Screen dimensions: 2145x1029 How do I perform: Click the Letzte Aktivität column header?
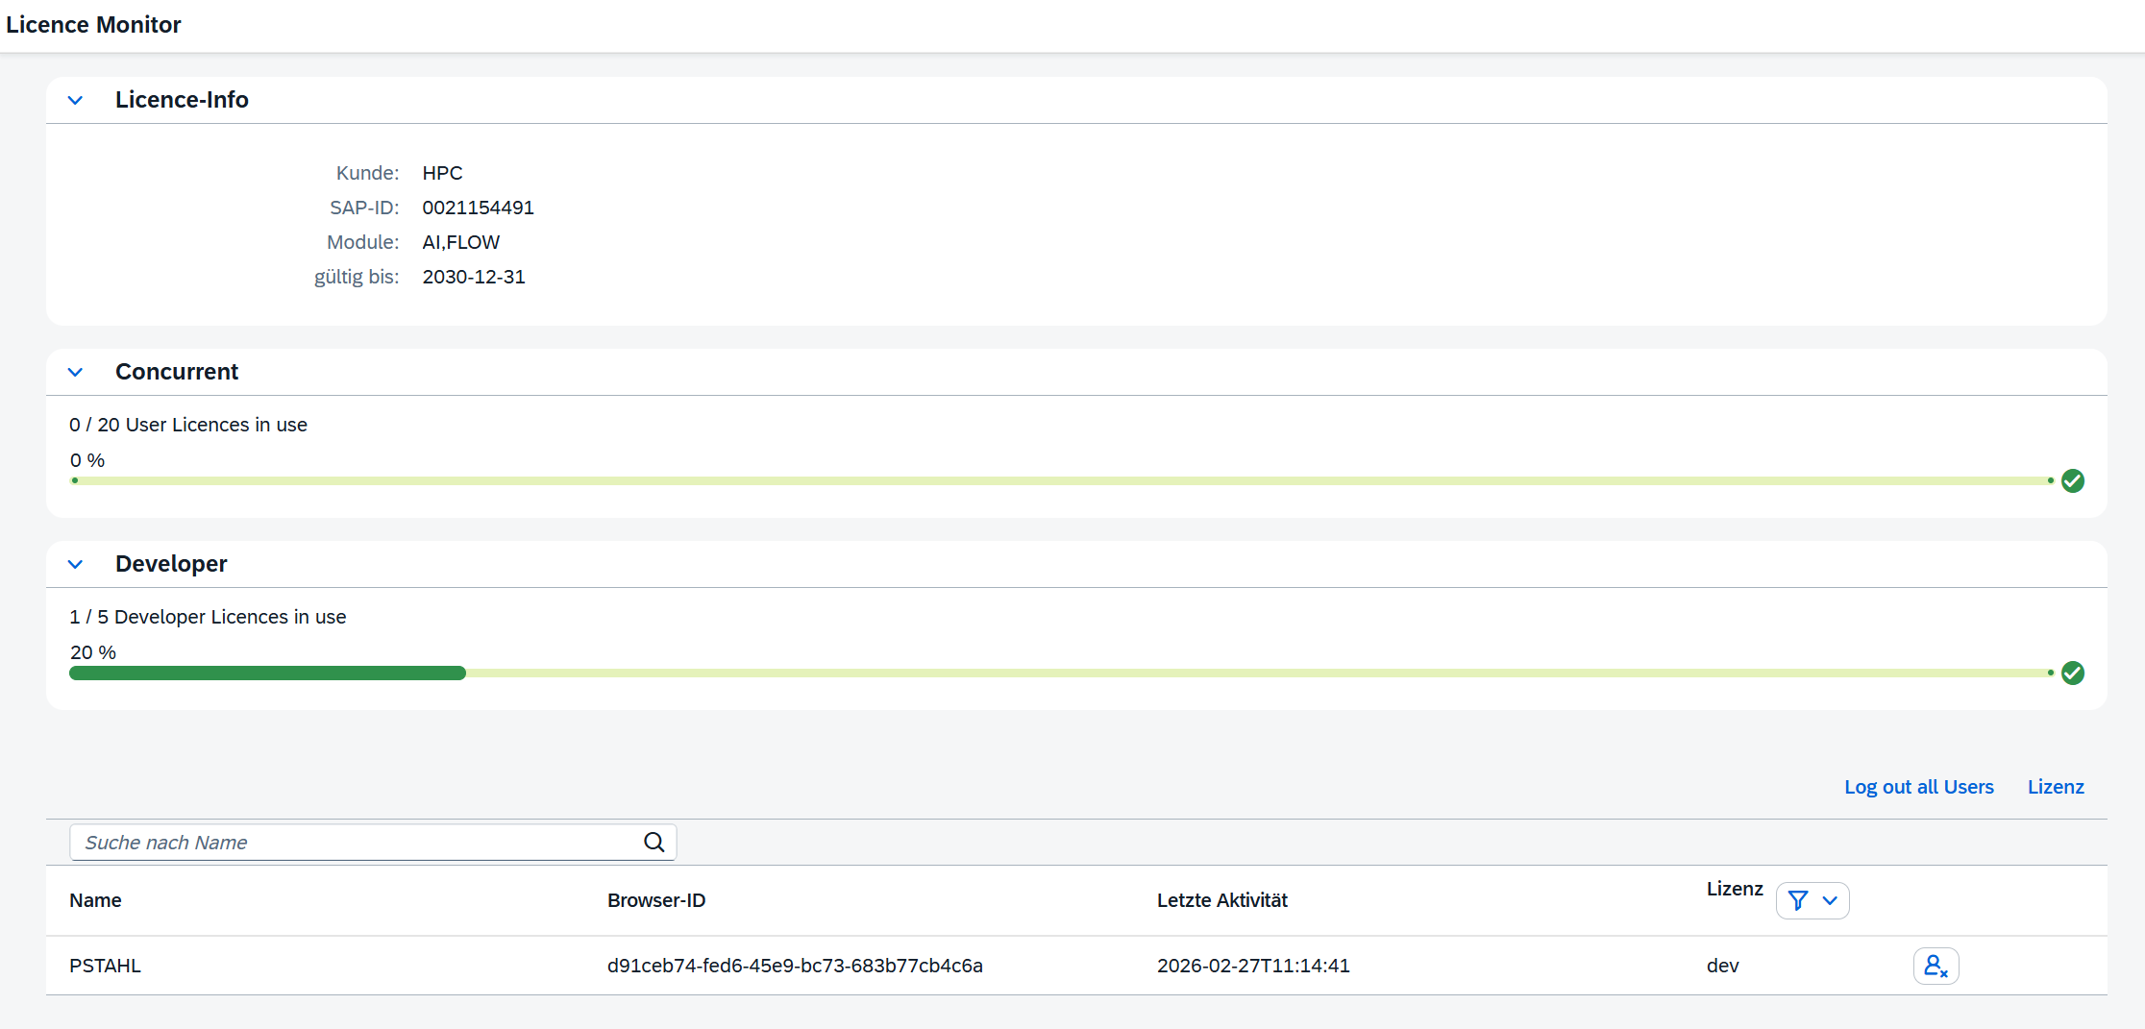click(x=1221, y=900)
